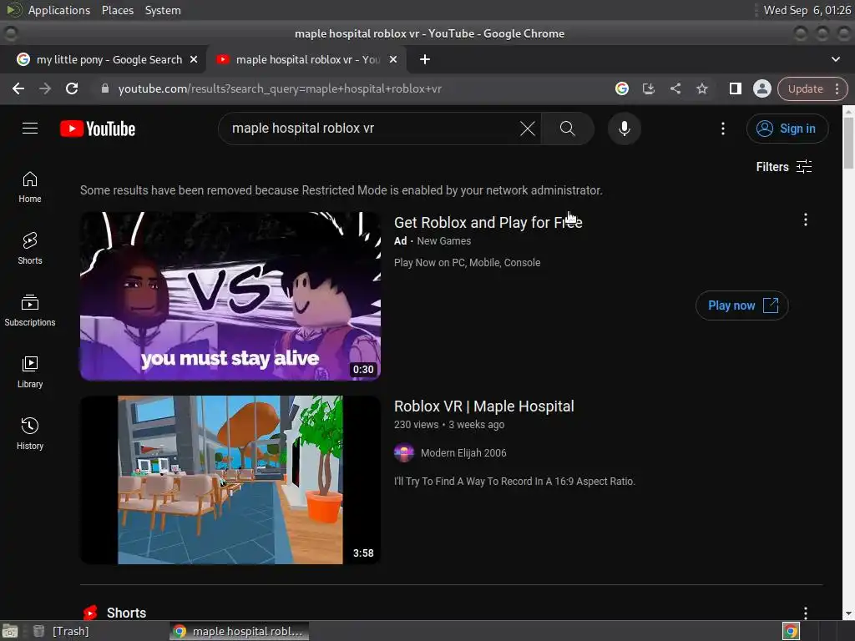Click the browser forward arrow
Viewport: 855px width, 641px height.
tap(45, 88)
